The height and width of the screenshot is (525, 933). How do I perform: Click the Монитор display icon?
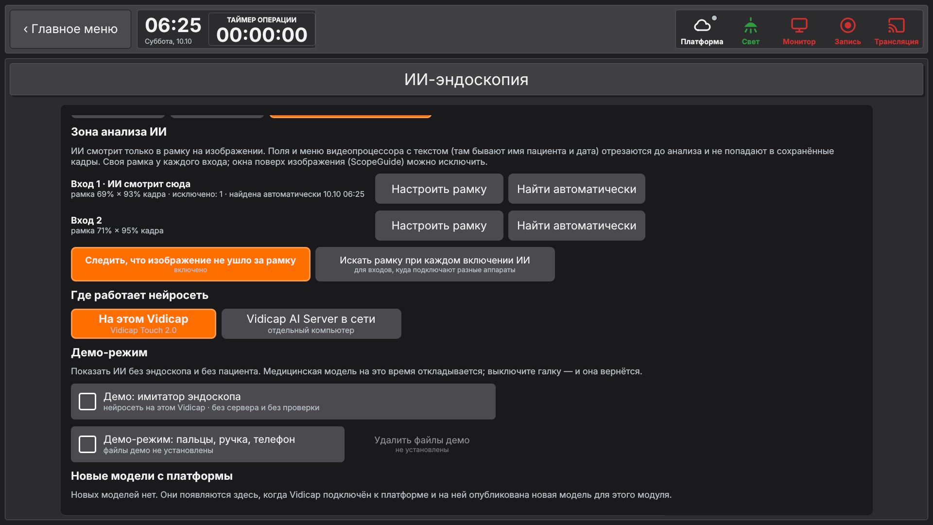click(x=799, y=30)
